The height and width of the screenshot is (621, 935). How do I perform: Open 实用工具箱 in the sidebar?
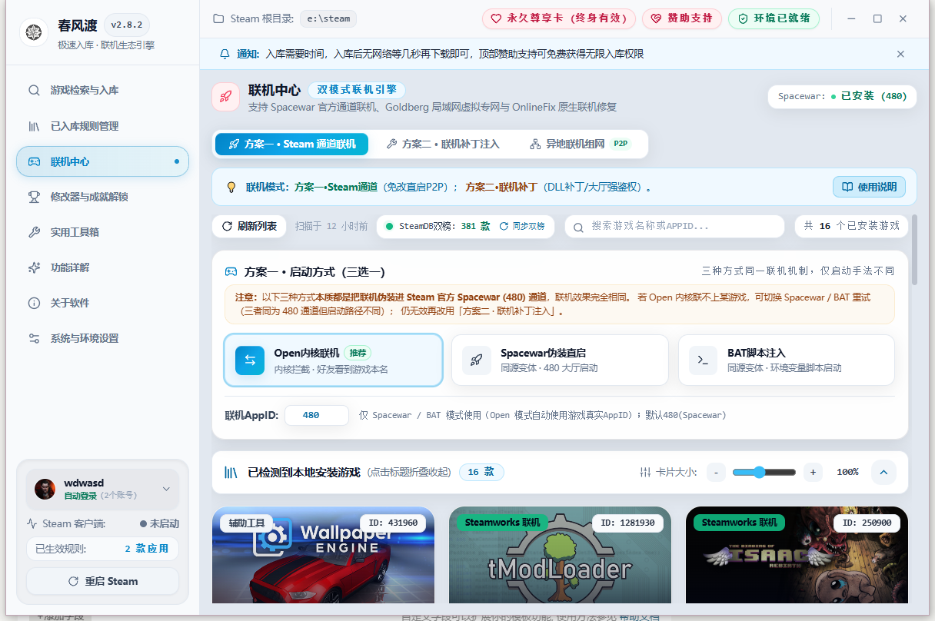coord(102,232)
